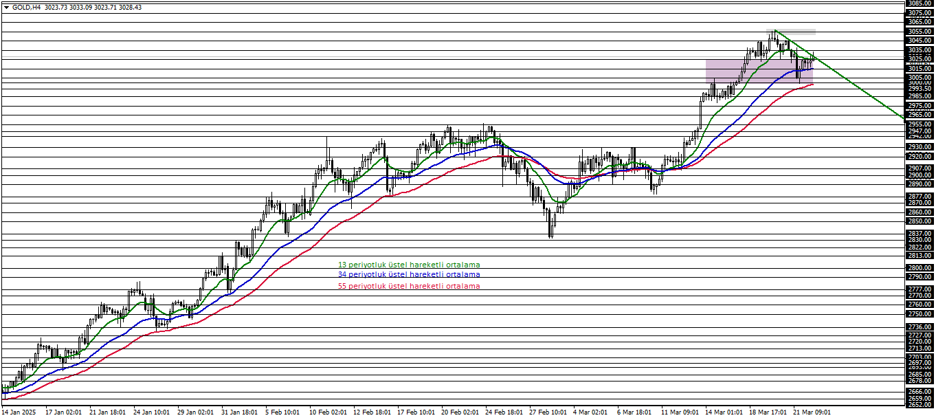The image size is (936, 420).
Task: Click the 27 Feb 10:01 time label
Action: (x=547, y=412)
